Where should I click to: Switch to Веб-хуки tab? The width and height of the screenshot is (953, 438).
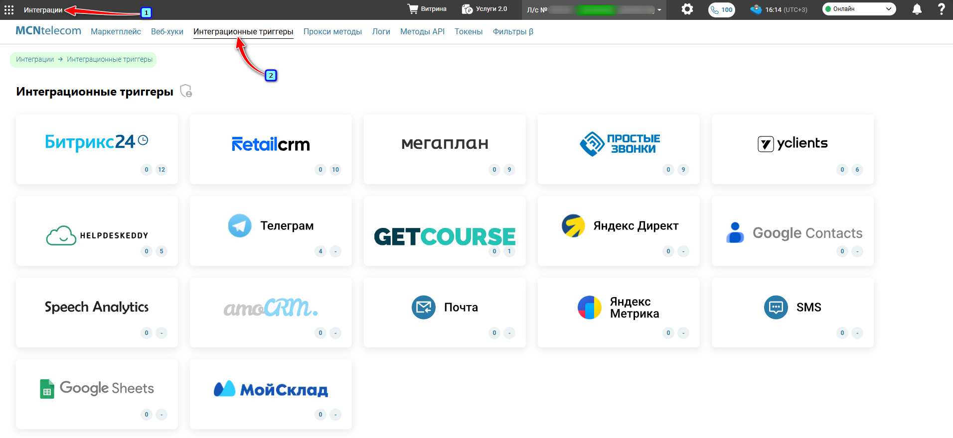(x=167, y=32)
